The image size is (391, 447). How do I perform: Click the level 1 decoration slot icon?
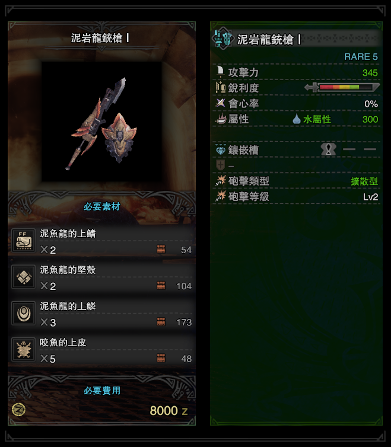[329, 149]
